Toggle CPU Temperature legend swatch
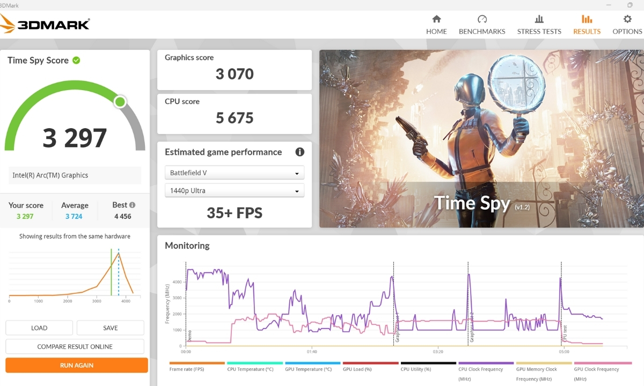This screenshot has width=644, height=386. click(x=255, y=363)
